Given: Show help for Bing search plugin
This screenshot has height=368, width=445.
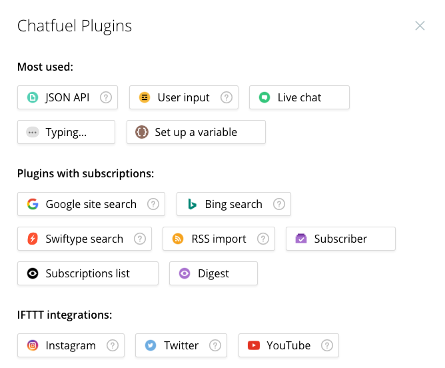Looking at the screenshot, I should pos(278,204).
